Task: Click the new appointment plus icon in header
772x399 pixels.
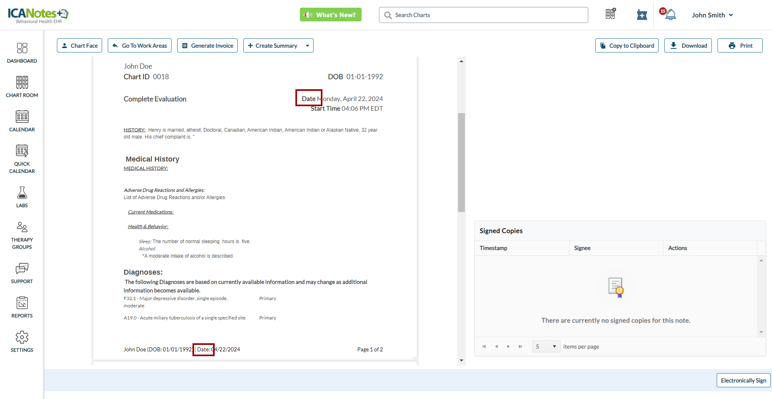Action: click(642, 15)
